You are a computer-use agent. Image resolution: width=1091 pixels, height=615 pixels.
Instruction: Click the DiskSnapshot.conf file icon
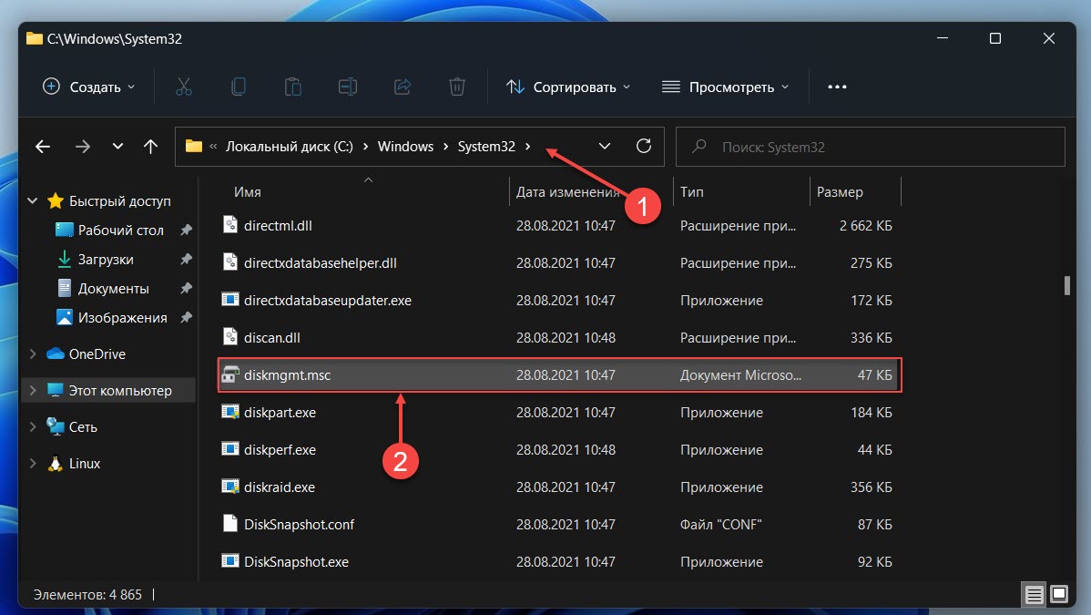(230, 523)
